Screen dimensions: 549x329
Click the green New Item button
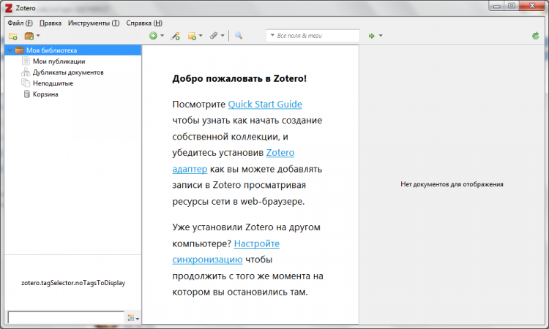coord(153,36)
